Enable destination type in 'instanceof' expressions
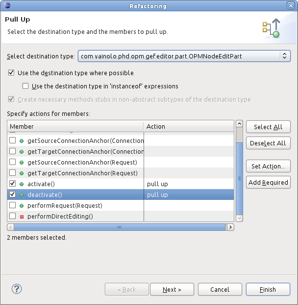The height and width of the screenshot is (305, 298). click(25, 86)
